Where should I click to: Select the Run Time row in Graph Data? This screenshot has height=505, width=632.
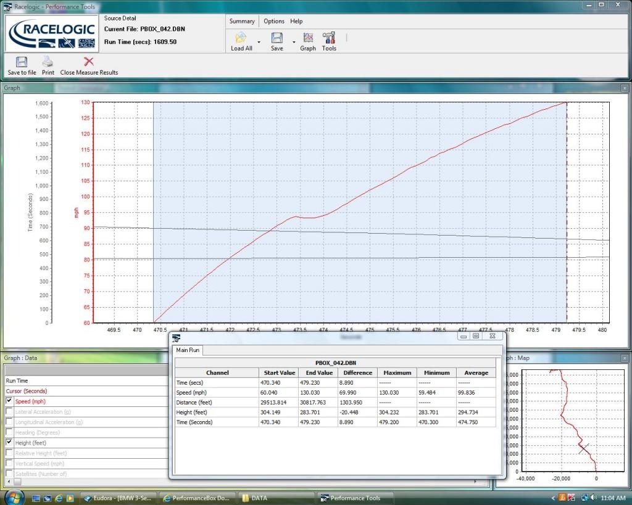pyautogui.click(x=86, y=380)
